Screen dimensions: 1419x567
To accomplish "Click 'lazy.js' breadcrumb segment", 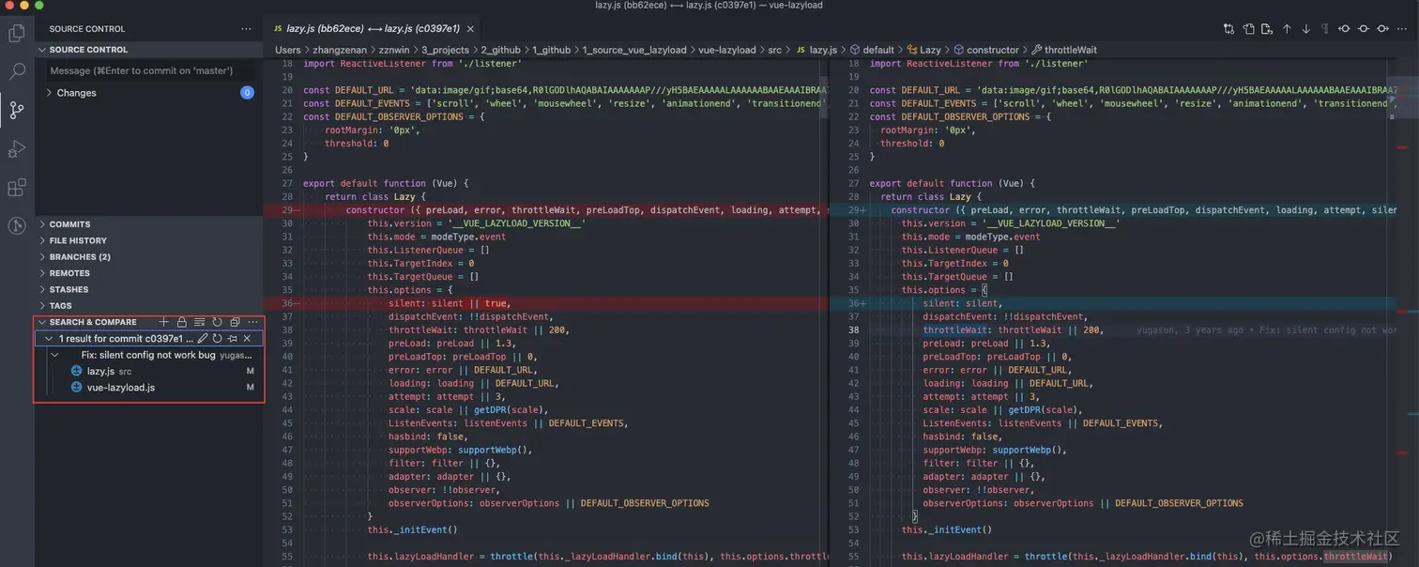I will point(823,50).
